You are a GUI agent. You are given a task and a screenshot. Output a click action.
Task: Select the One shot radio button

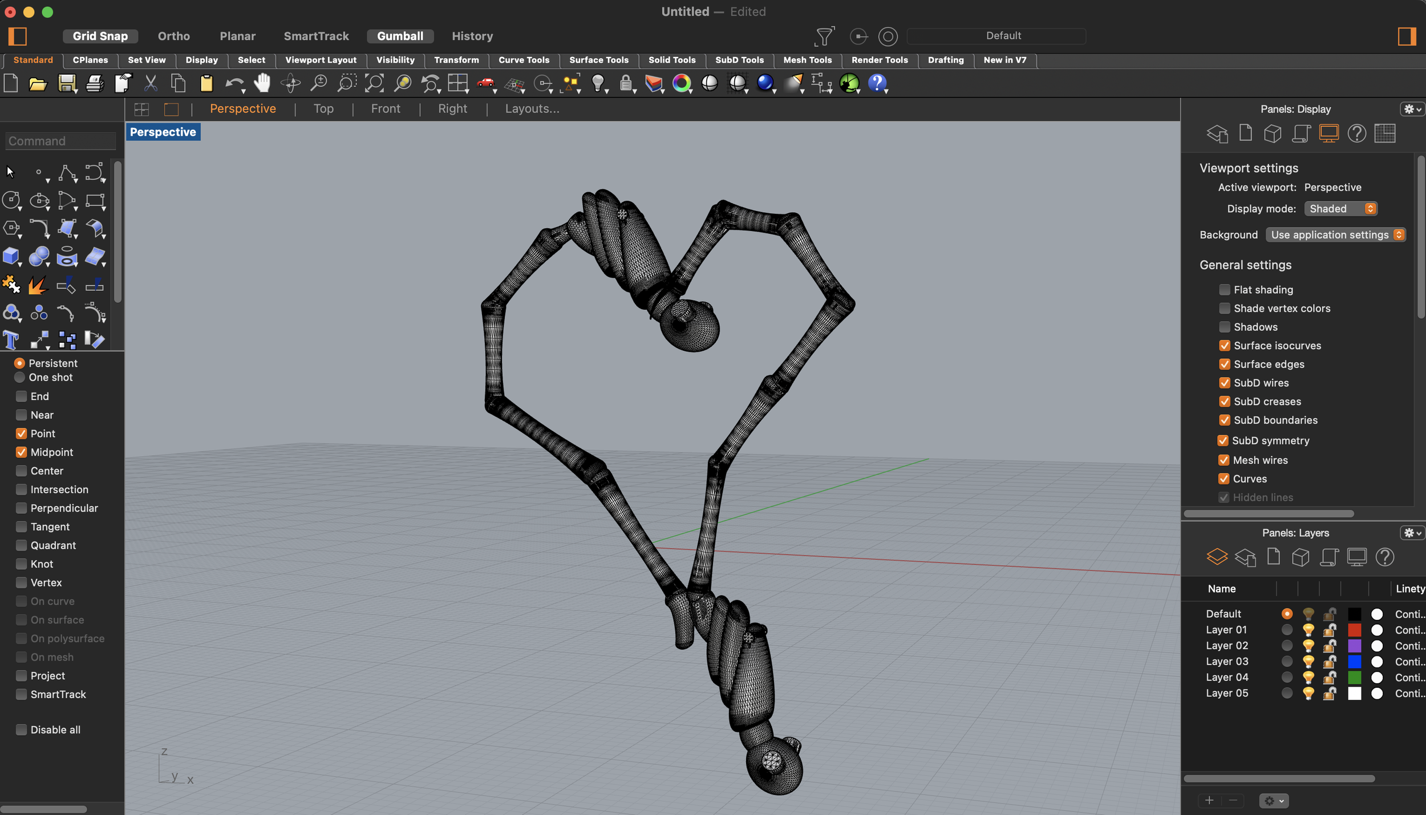[x=19, y=377]
